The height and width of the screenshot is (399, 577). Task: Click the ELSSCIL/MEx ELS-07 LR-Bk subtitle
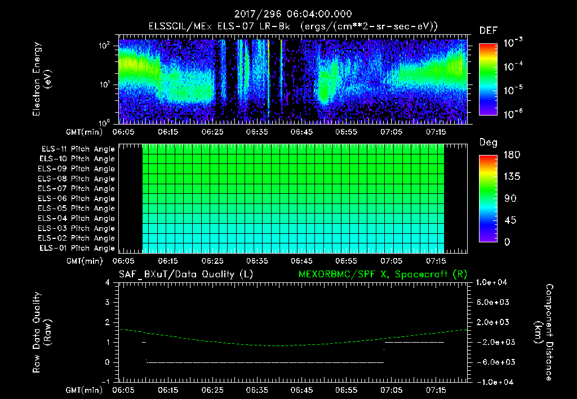pos(219,26)
